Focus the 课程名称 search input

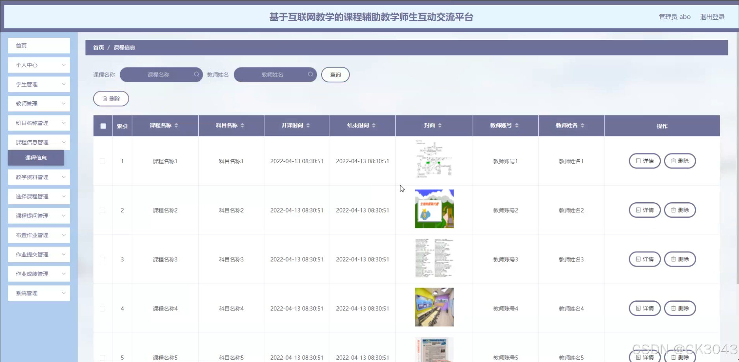161,75
